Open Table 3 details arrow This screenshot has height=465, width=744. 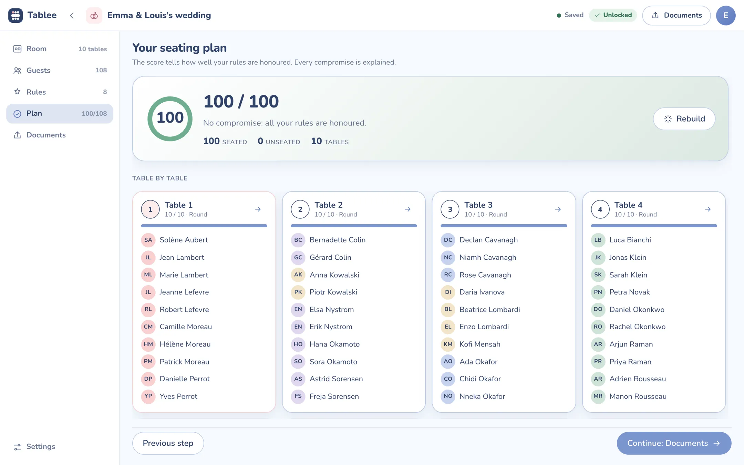pos(558,209)
